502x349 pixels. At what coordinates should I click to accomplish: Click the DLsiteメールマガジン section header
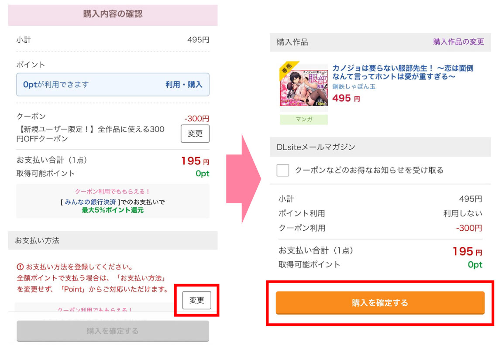[316, 147]
